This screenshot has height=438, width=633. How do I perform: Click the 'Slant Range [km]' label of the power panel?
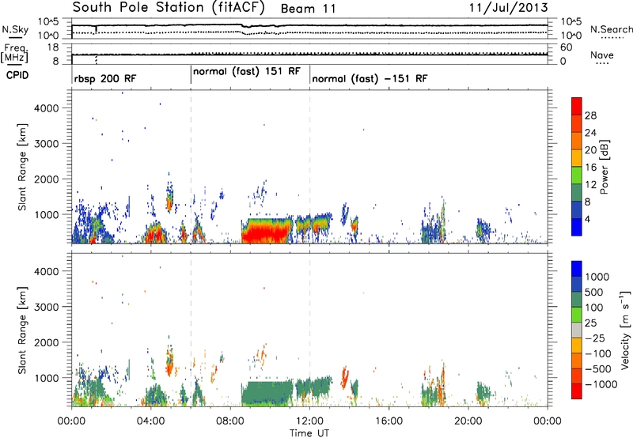pyautogui.click(x=22, y=167)
